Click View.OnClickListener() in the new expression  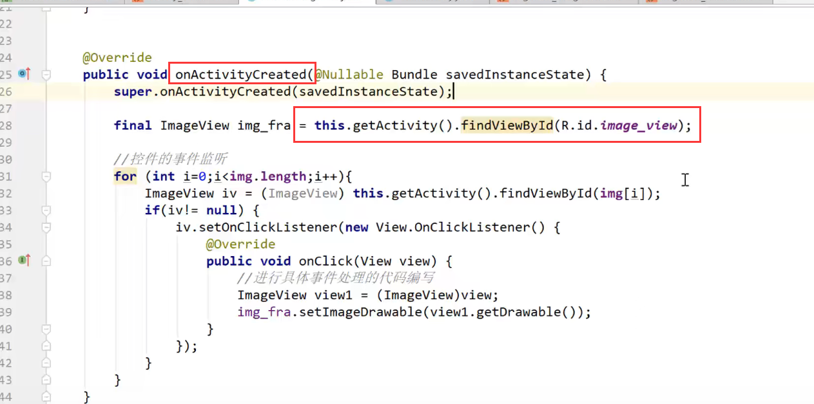(460, 227)
